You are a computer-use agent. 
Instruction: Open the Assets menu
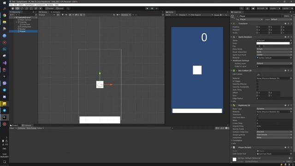point(21,5)
